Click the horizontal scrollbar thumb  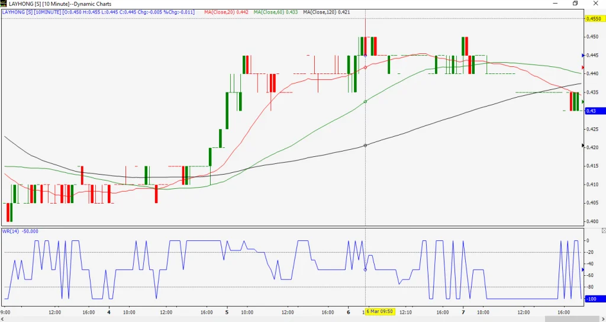point(572,319)
